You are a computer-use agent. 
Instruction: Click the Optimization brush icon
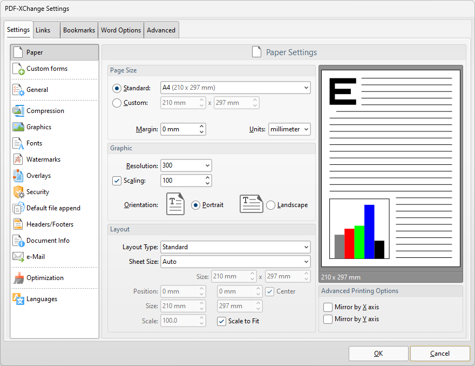[x=19, y=278]
